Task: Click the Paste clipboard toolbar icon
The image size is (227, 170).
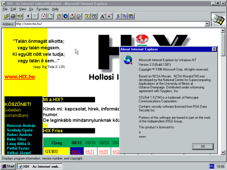Action: coord(131,16)
